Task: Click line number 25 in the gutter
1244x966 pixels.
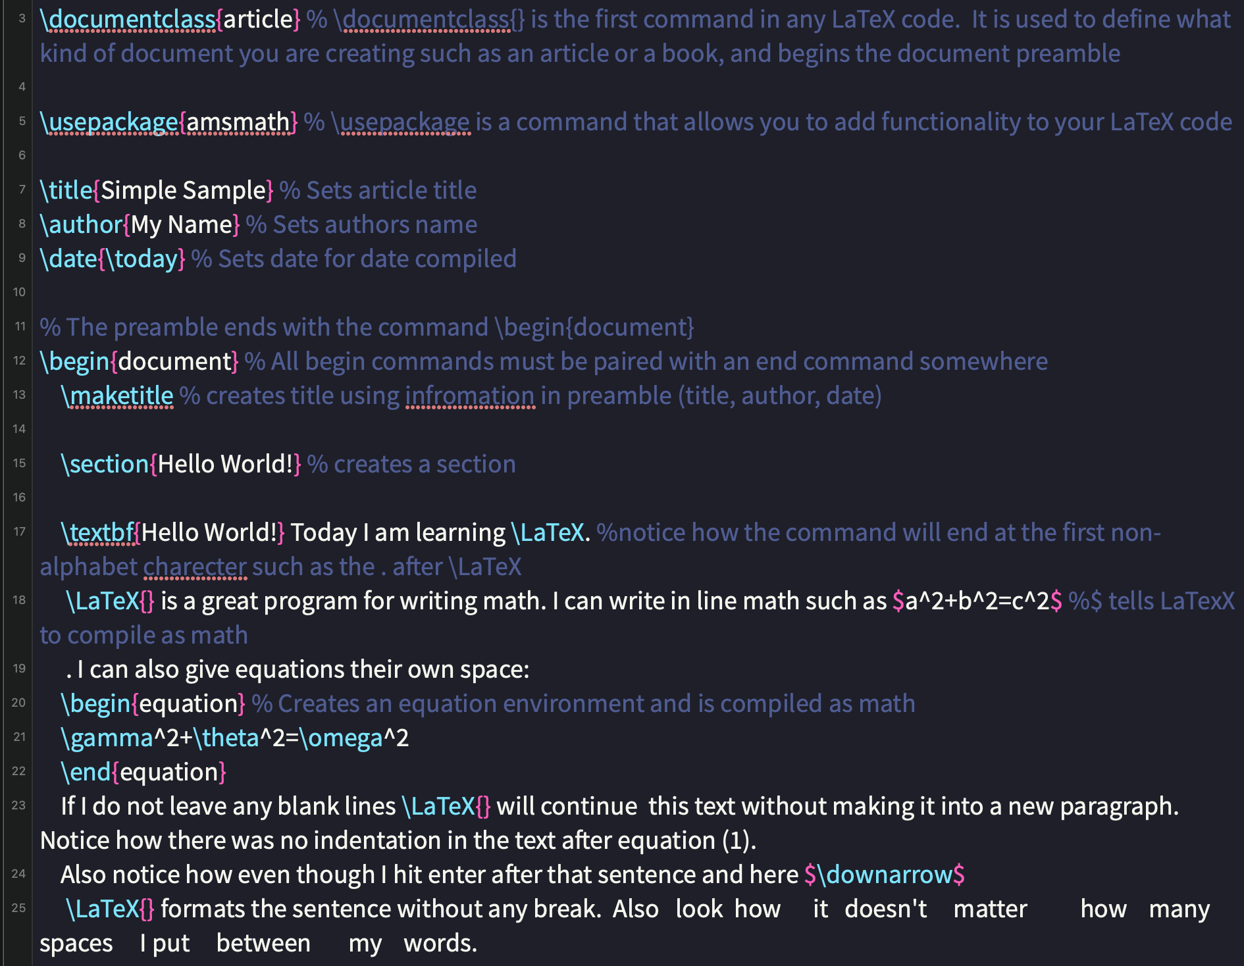Action: pyautogui.click(x=19, y=908)
